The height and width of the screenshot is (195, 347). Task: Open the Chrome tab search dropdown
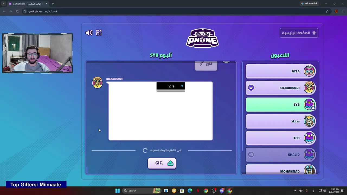(x=4, y=4)
